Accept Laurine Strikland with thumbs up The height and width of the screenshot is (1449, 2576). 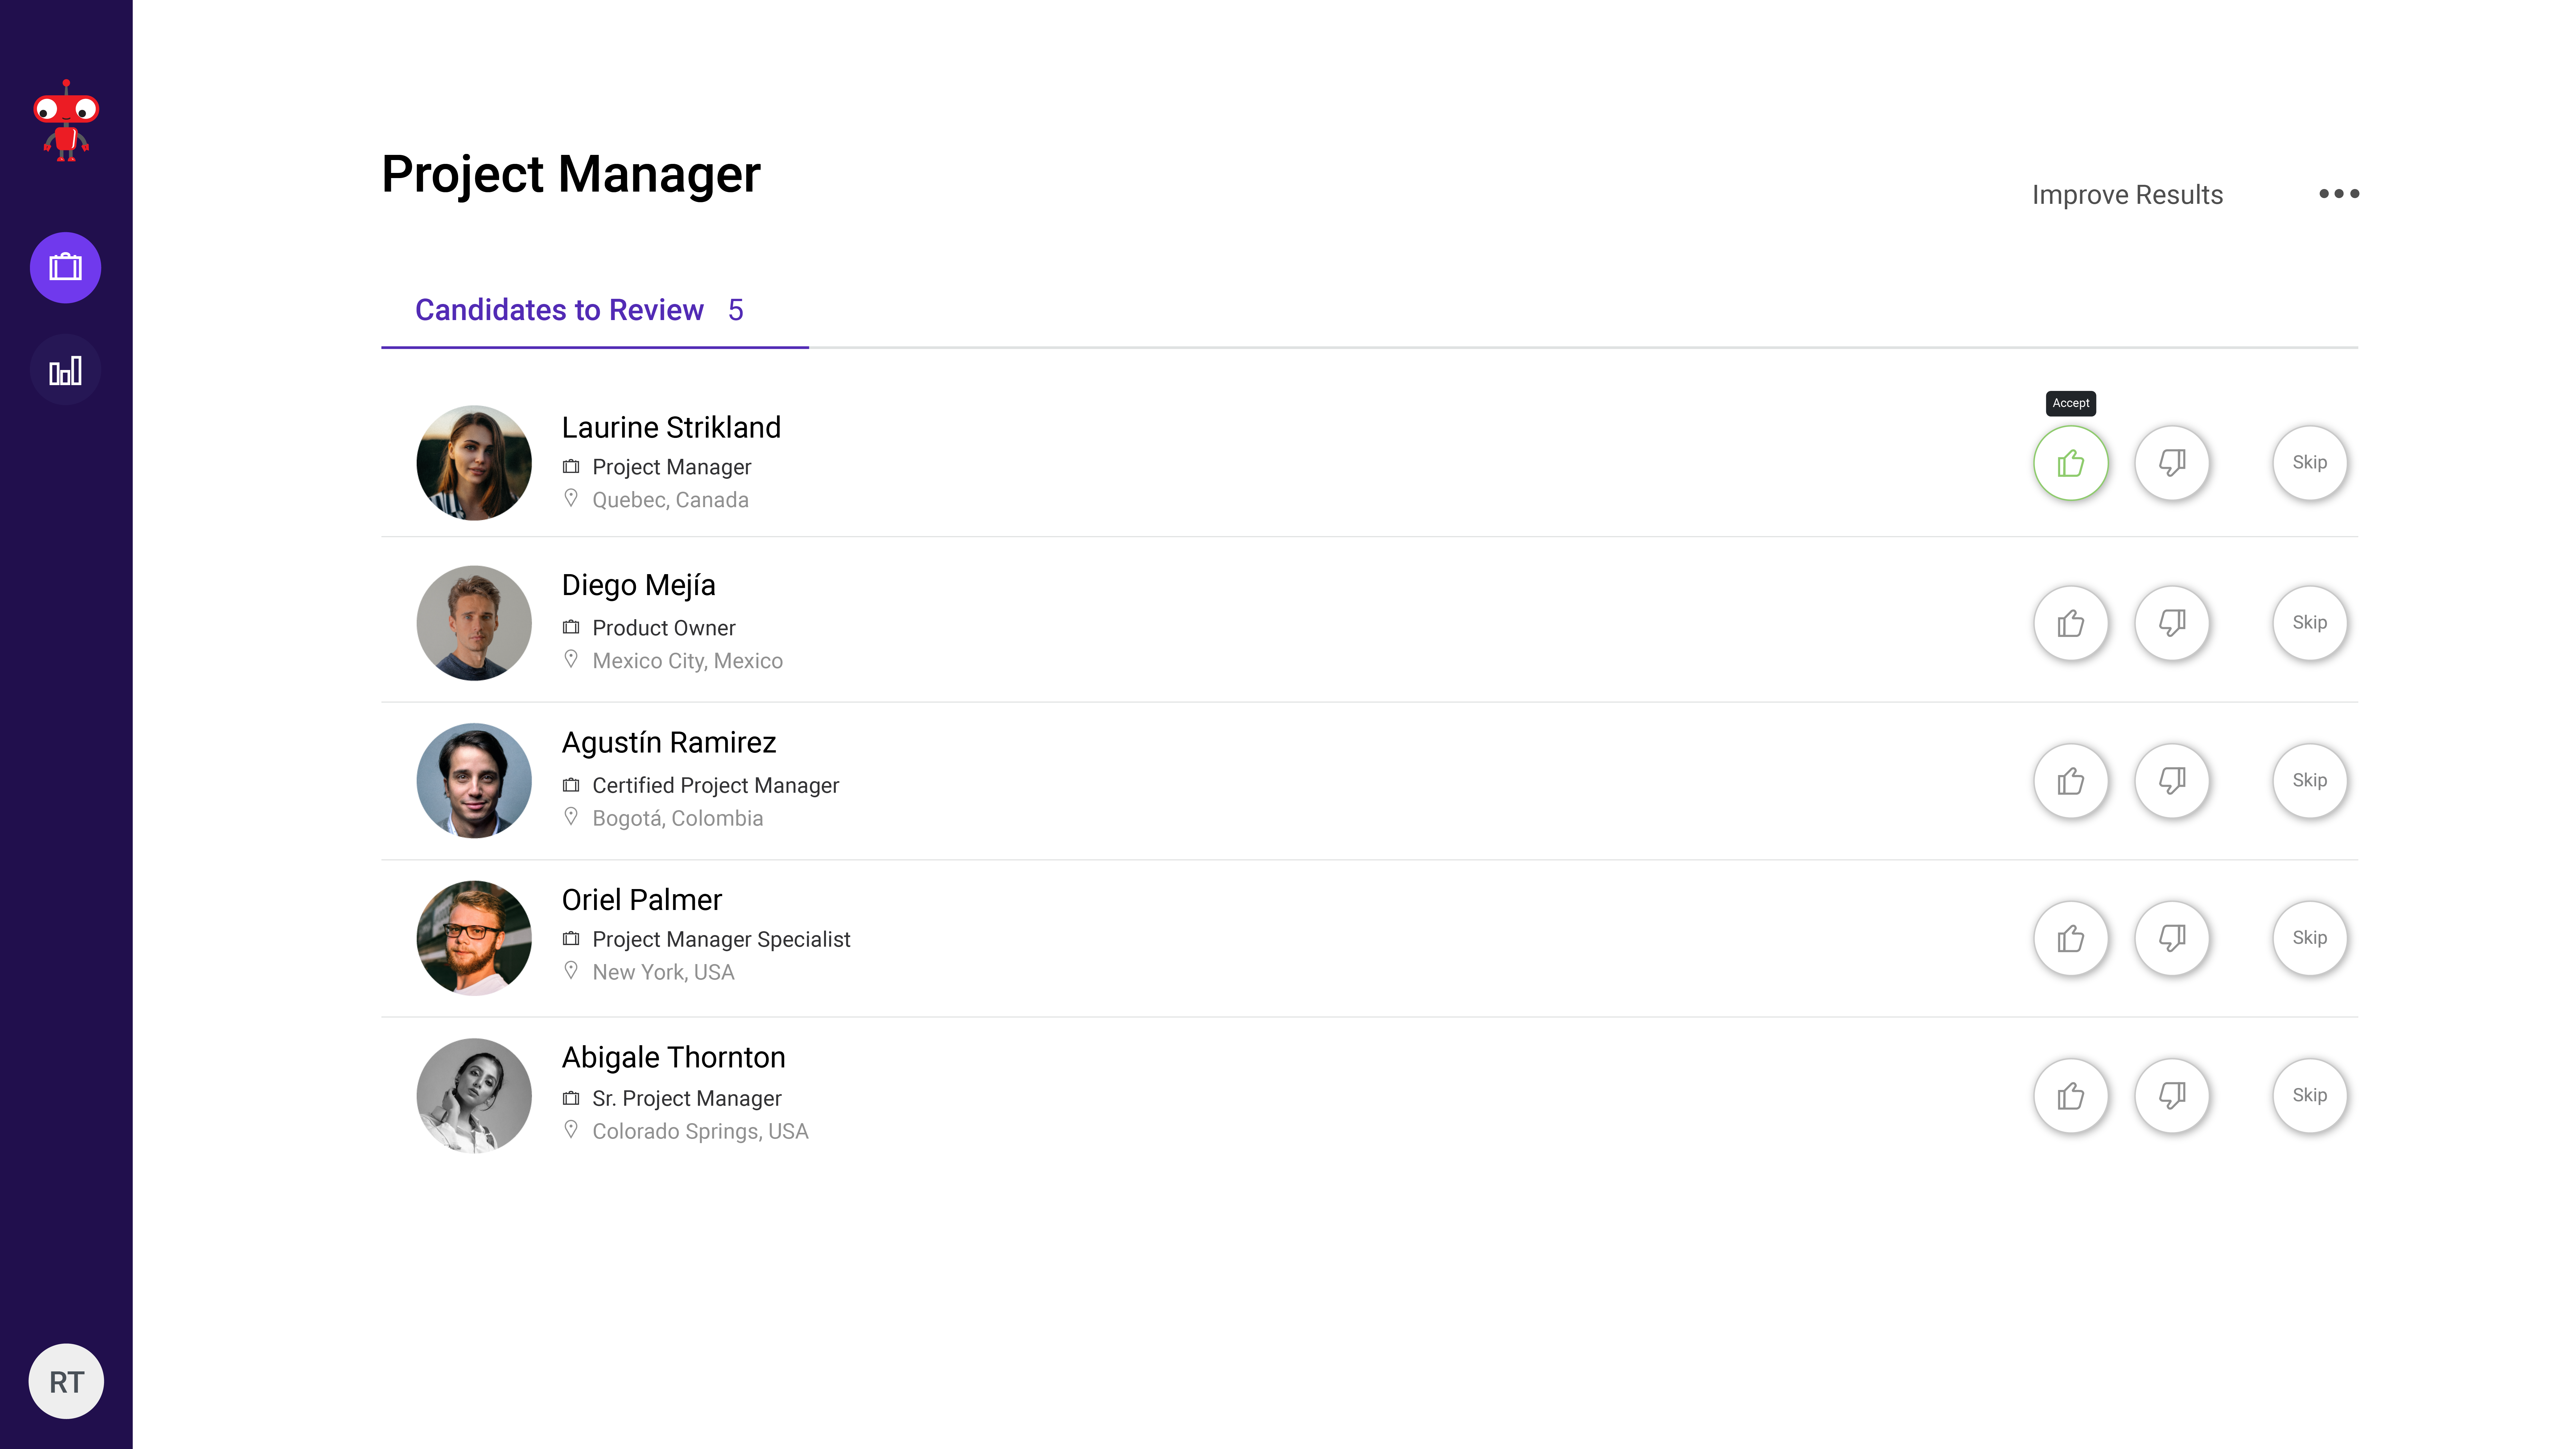coord(2071,463)
